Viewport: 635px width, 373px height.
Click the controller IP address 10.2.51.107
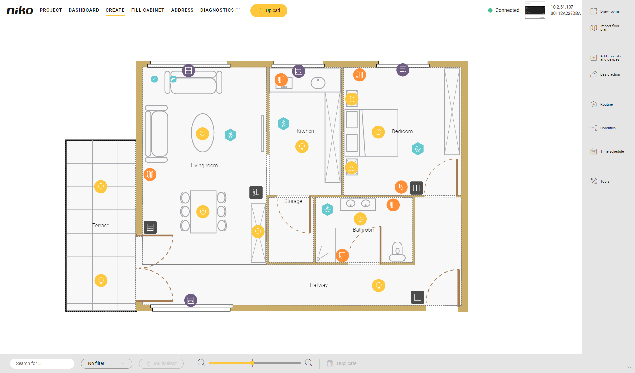[562, 7]
